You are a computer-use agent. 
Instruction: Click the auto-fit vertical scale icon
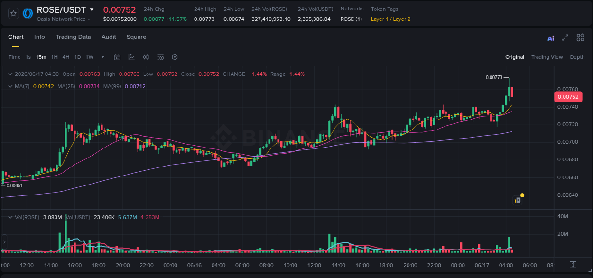click(x=573, y=264)
